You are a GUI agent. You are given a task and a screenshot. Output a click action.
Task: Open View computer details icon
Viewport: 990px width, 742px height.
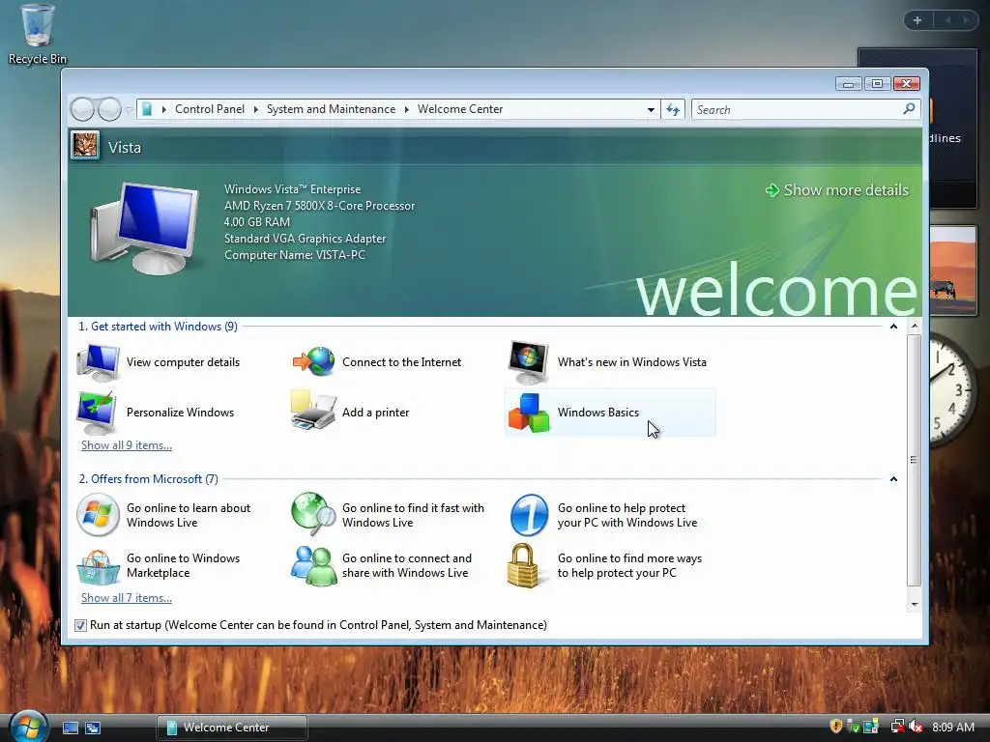point(98,362)
